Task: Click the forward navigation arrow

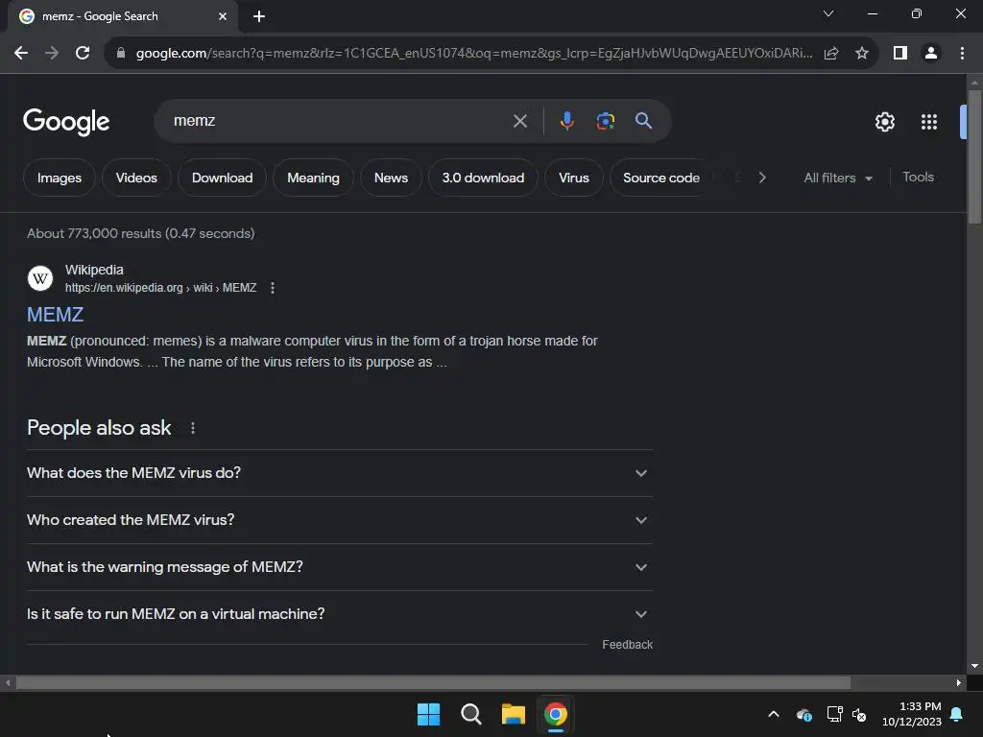Action: (x=52, y=54)
